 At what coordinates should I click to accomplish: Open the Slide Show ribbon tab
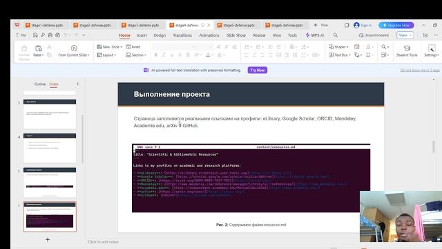[x=236, y=35]
